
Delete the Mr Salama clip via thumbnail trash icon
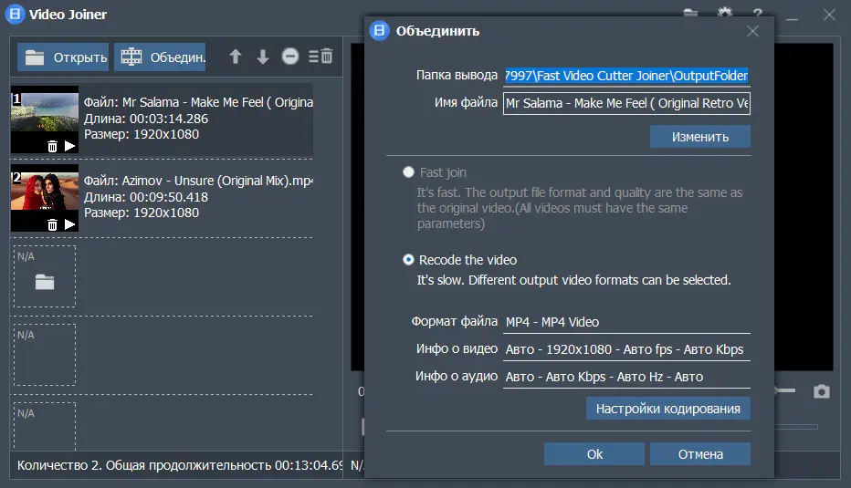[52, 146]
